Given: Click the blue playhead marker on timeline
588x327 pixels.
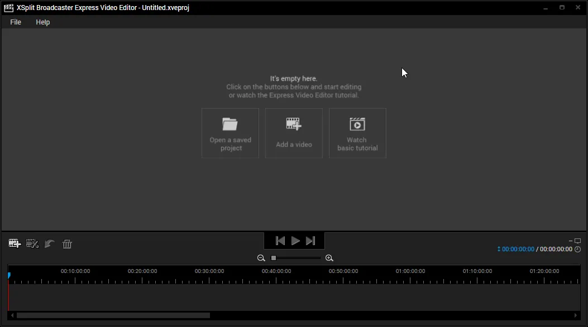Looking at the screenshot, I should (9, 275).
